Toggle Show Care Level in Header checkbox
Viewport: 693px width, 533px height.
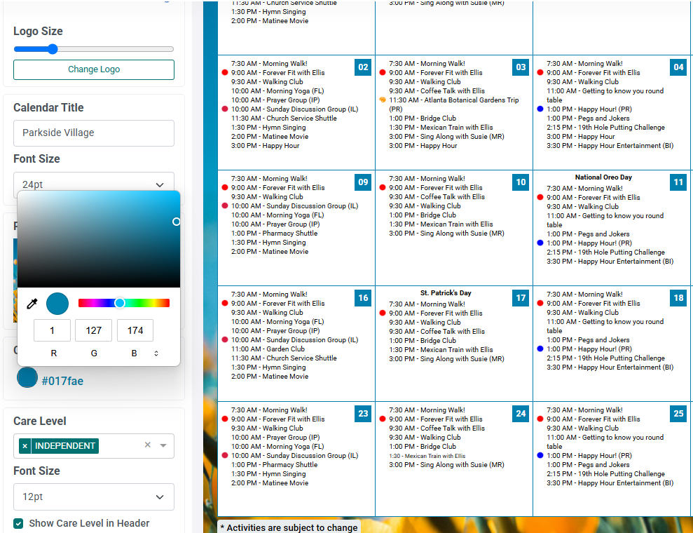(19, 523)
